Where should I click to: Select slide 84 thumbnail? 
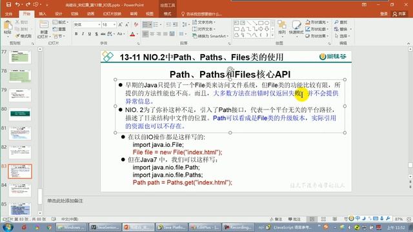(x=20, y=190)
